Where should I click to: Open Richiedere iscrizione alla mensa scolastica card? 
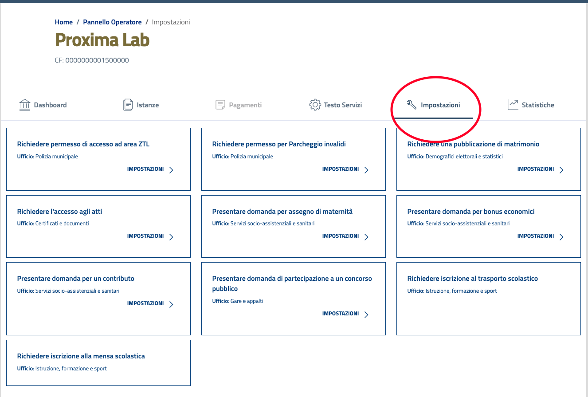(x=81, y=356)
